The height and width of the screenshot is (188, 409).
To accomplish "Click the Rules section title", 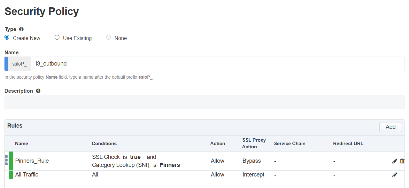I will click(x=15, y=126).
